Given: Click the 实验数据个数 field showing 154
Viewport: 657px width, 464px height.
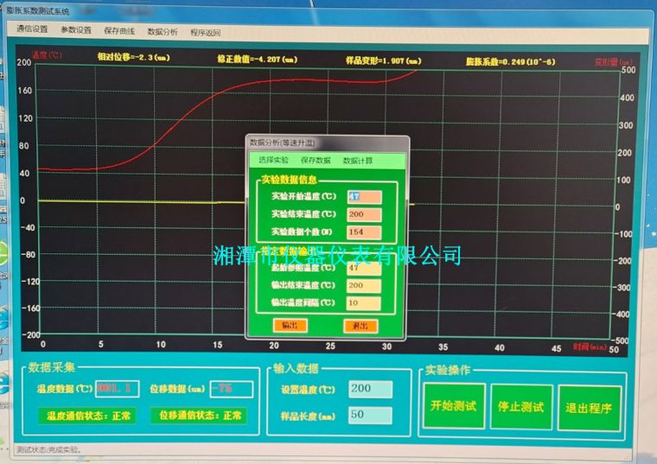Looking at the screenshot, I should pos(364,232).
